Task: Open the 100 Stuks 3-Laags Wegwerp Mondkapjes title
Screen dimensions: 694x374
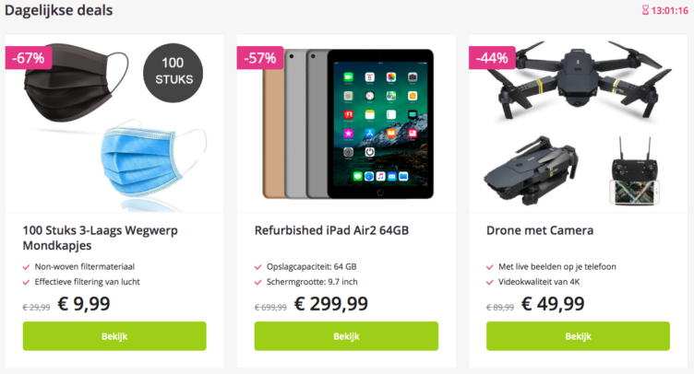Action: (x=100, y=238)
